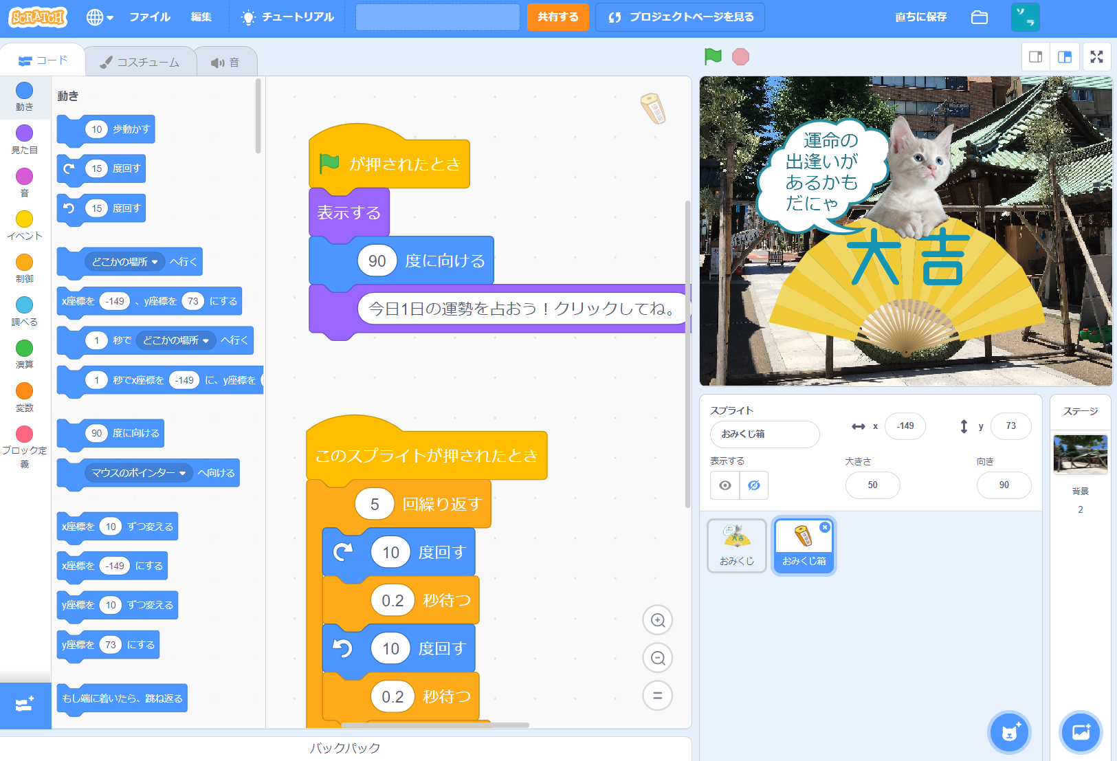Select the 見た目 purple block category

point(25,139)
